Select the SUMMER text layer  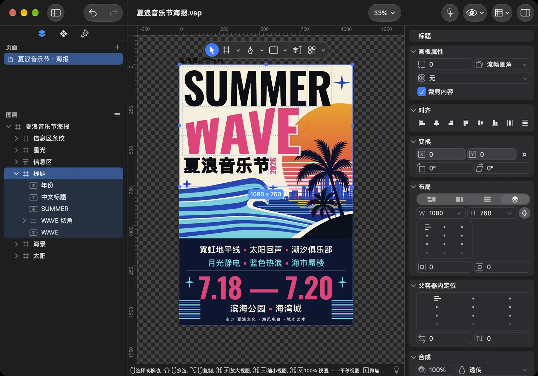tap(64, 209)
